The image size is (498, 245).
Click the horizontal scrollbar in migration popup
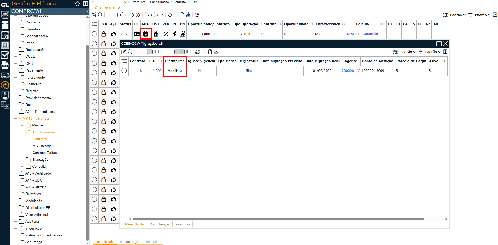278,219
